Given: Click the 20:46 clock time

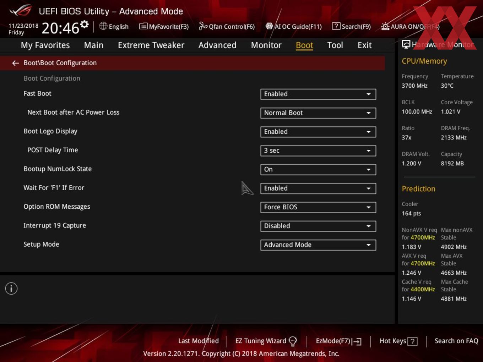Looking at the screenshot, I should coord(60,28).
